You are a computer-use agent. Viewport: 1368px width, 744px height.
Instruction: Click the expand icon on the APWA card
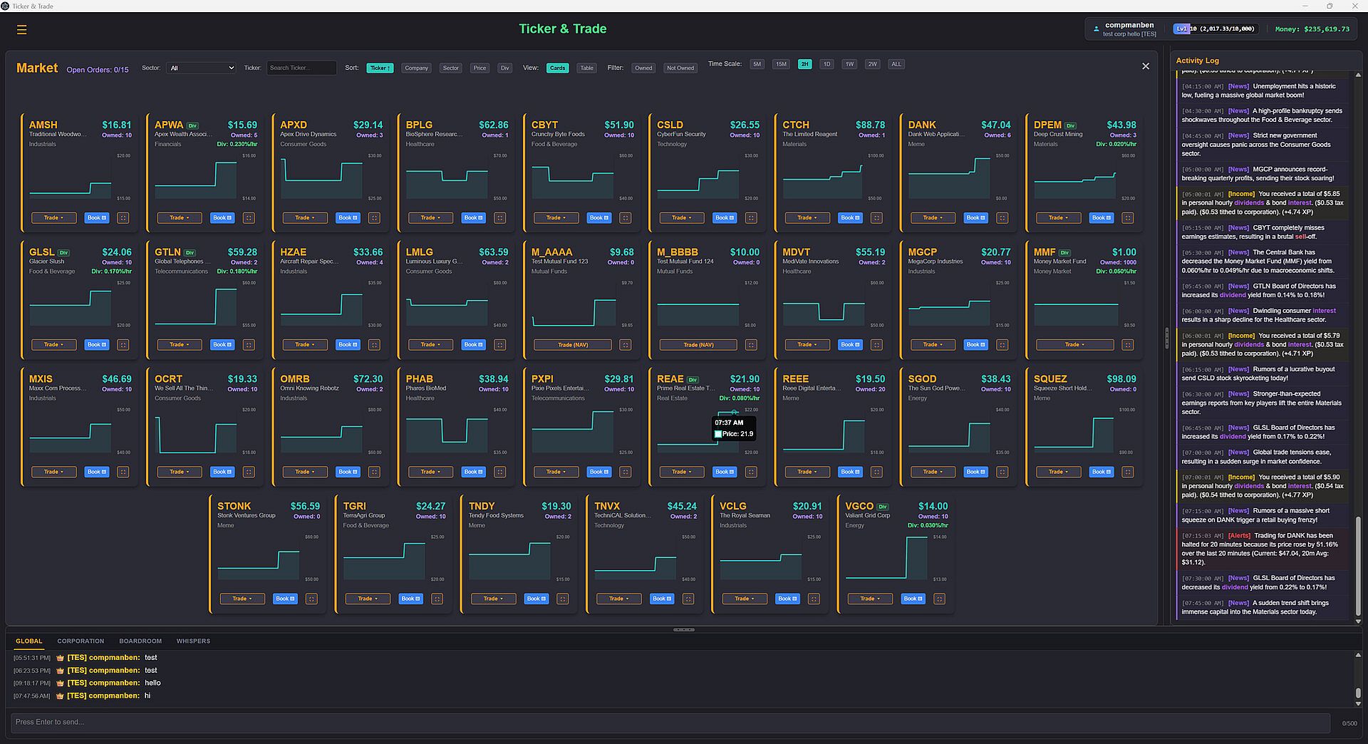click(x=249, y=218)
